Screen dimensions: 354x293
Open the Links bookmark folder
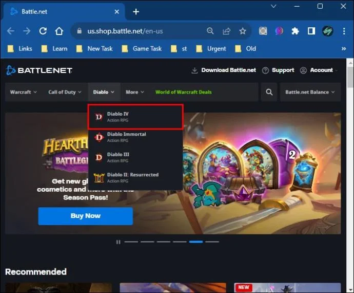pos(20,49)
